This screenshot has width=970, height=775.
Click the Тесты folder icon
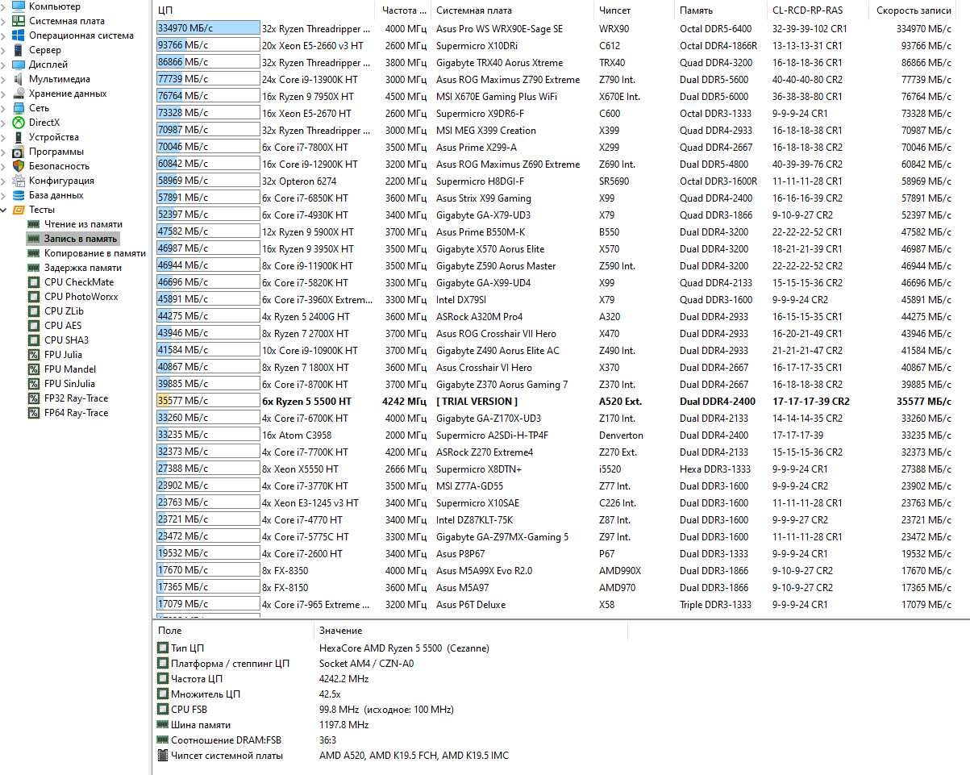click(x=18, y=210)
